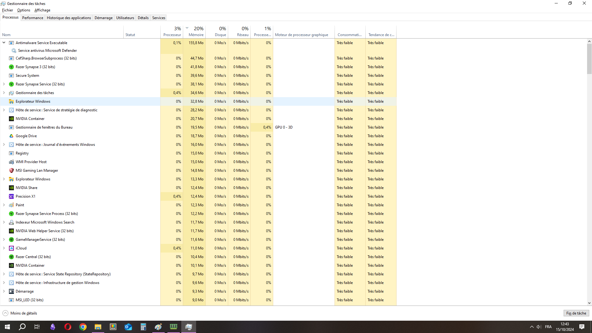This screenshot has width=592, height=333.
Task: Click the Indexeur Microsoft Windows Search icon
Action: (11, 222)
